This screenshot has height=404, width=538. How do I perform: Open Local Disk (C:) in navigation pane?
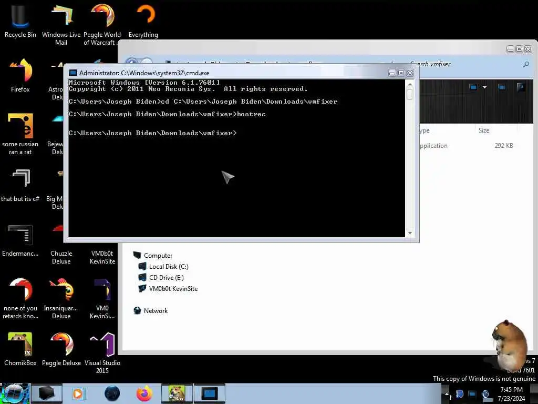point(163,267)
